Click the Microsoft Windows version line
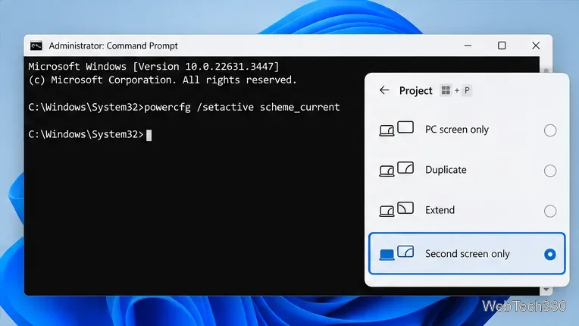579x326 pixels. pyautogui.click(x=154, y=67)
